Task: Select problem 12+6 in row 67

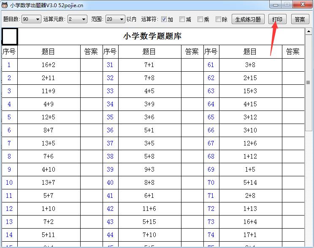Action: [x=251, y=143]
